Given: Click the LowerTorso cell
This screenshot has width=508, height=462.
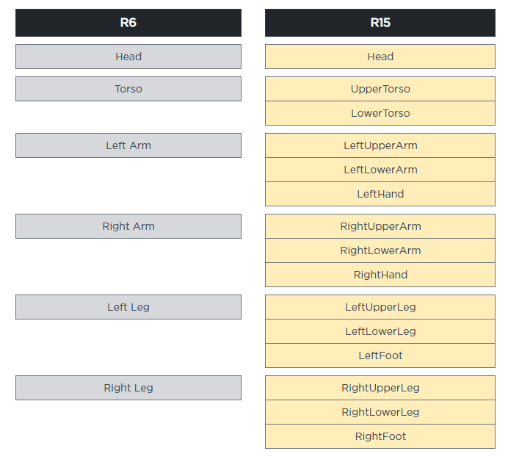Looking at the screenshot, I should click(x=380, y=113).
